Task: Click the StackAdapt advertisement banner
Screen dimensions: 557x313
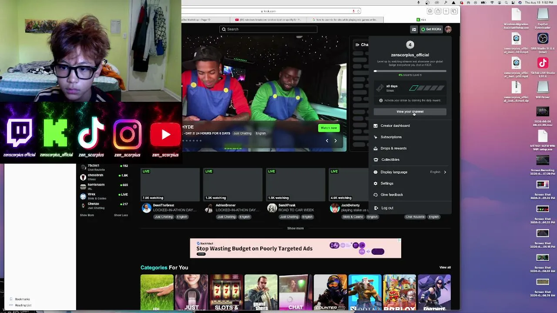Action: (x=295, y=248)
